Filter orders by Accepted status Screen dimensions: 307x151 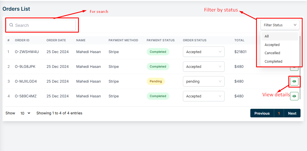[272, 45]
